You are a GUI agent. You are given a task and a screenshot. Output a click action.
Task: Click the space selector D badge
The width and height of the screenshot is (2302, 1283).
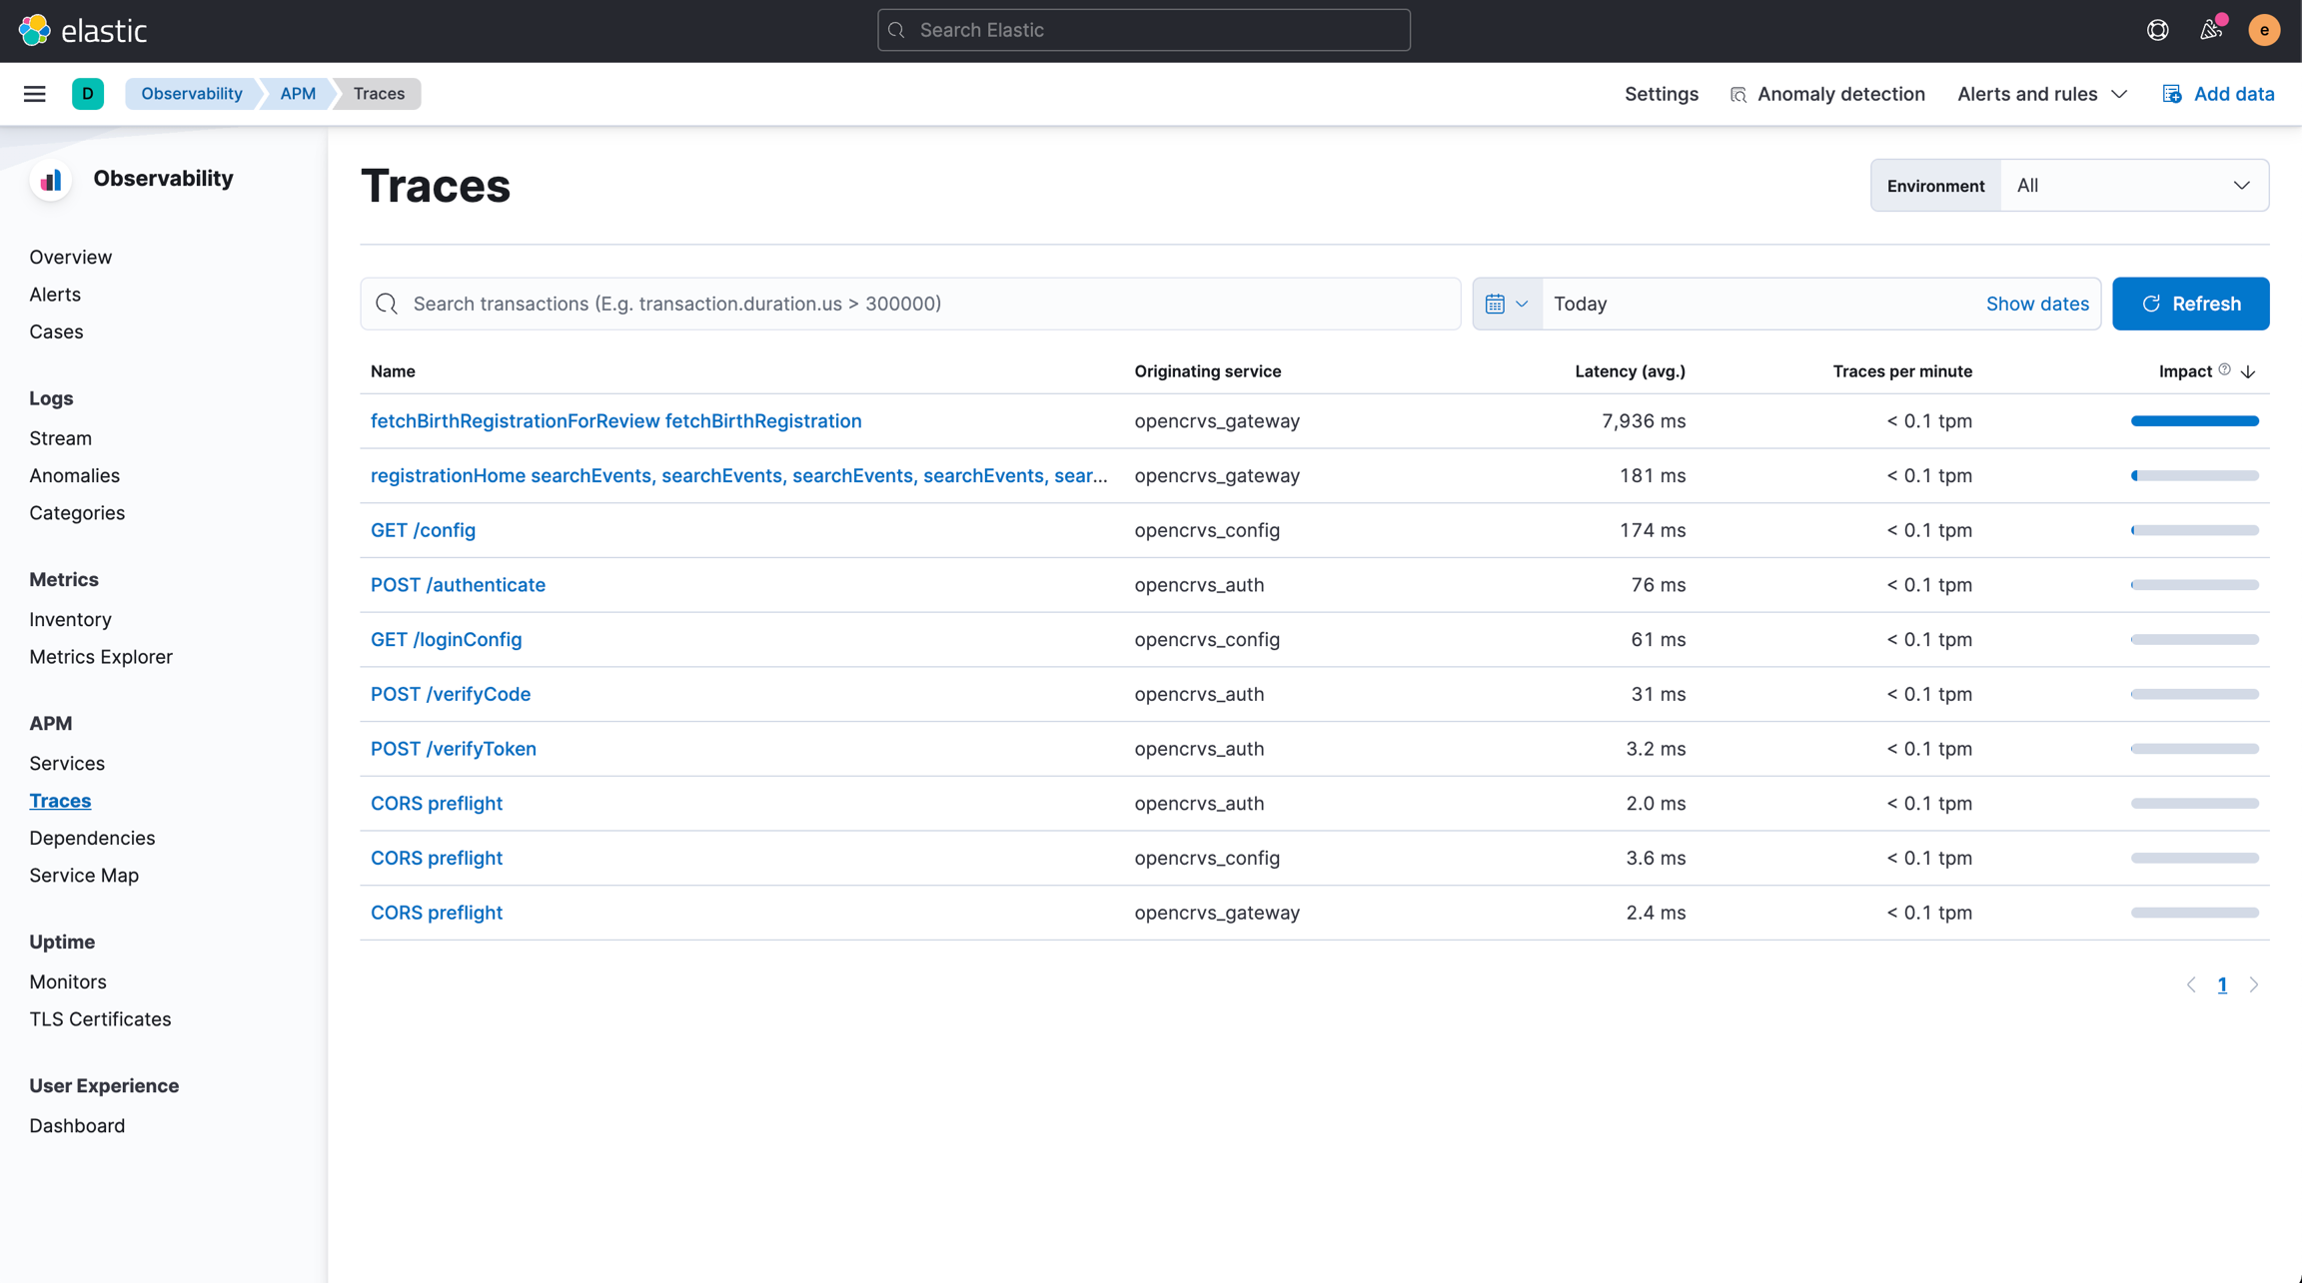tap(88, 94)
